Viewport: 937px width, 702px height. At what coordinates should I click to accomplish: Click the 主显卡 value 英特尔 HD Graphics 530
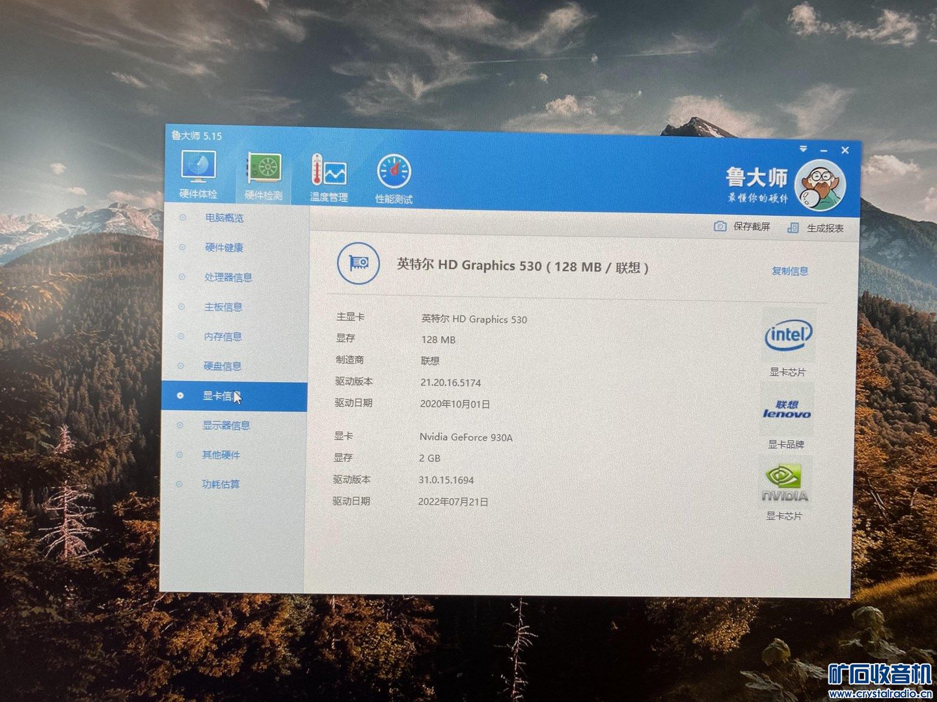click(x=474, y=319)
